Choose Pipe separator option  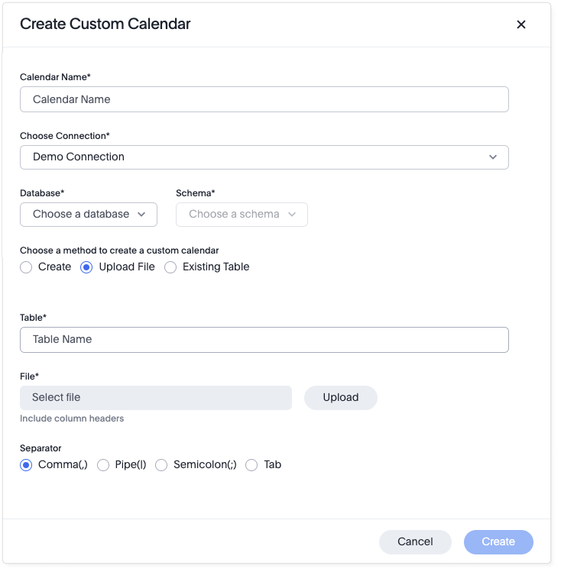point(103,465)
